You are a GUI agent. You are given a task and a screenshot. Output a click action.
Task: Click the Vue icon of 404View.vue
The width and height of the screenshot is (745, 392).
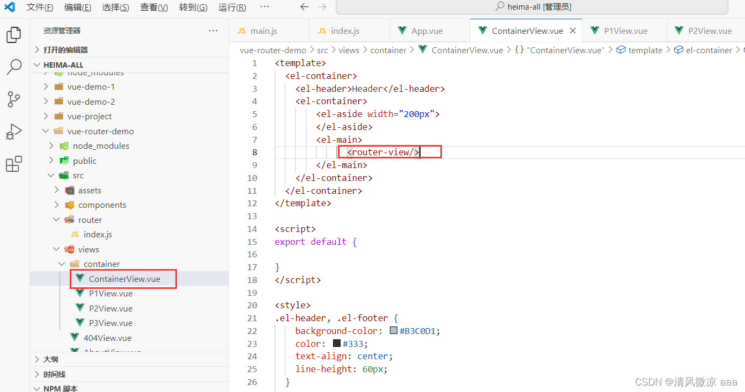click(x=75, y=338)
